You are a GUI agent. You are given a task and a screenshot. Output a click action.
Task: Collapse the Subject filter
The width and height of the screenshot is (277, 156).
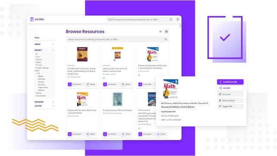53,50
